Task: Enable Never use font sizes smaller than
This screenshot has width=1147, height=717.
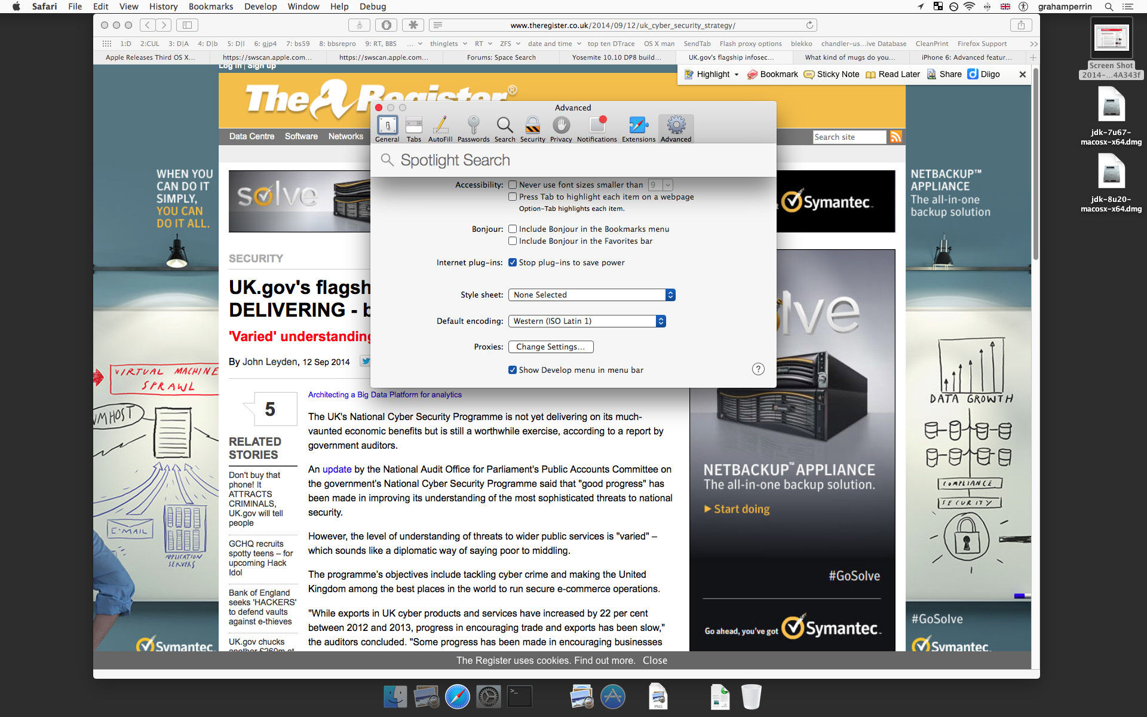Action: click(513, 185)
